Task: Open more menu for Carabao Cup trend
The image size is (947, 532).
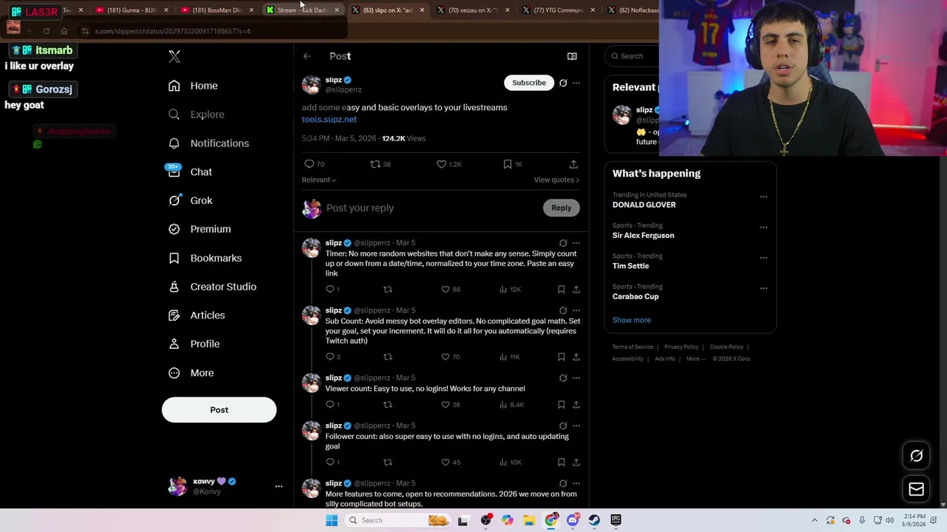Action: (764, 288)
